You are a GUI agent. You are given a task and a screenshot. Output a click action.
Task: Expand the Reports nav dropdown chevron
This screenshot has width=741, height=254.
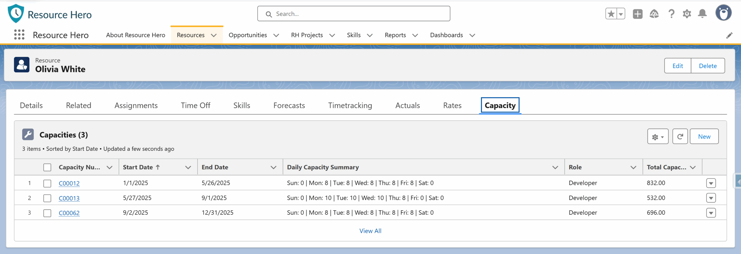[415, 35]
